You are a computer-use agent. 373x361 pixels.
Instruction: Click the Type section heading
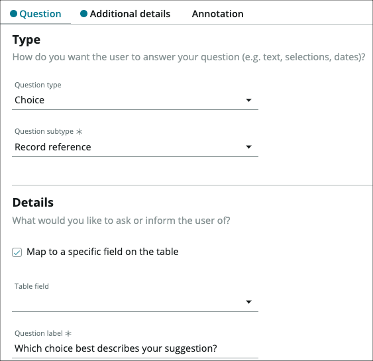click(27, 40)
